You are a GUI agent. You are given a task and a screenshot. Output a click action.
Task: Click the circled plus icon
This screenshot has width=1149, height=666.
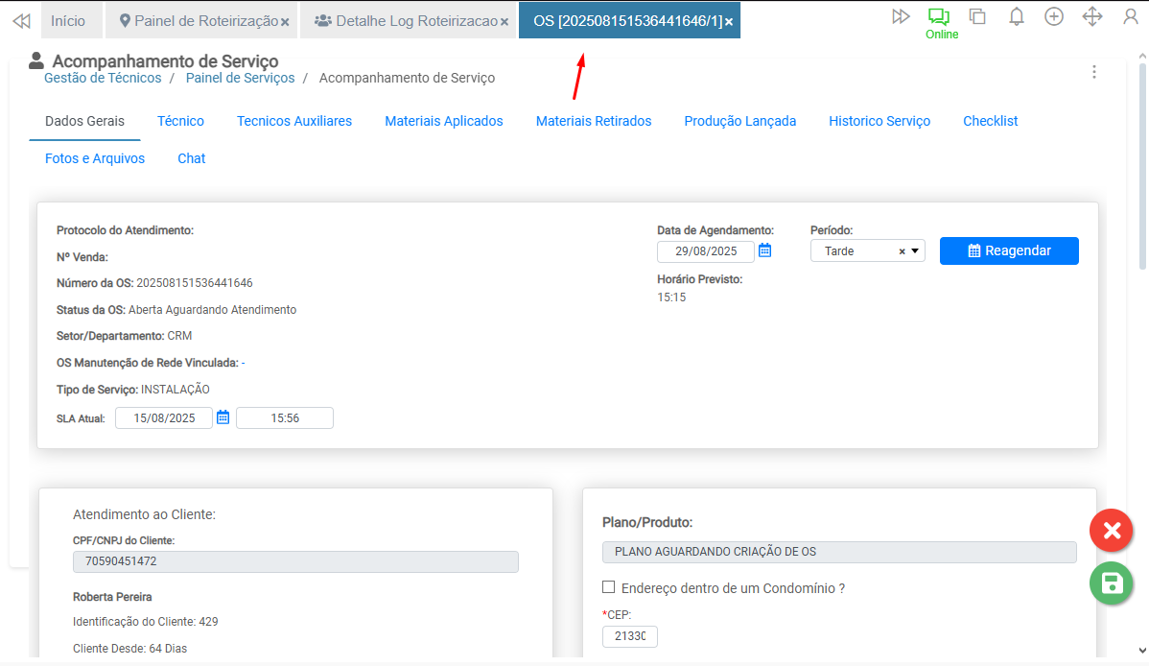coord(1054,16)
